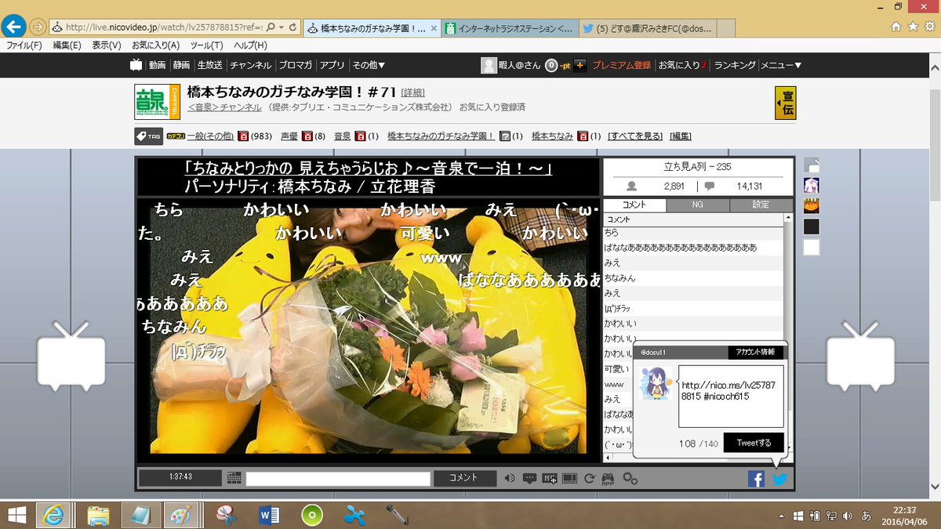Image resolution: width=941 pixels, height=529 pixels.
Task: Open Word from the taskbar
Action: (269, 515)
